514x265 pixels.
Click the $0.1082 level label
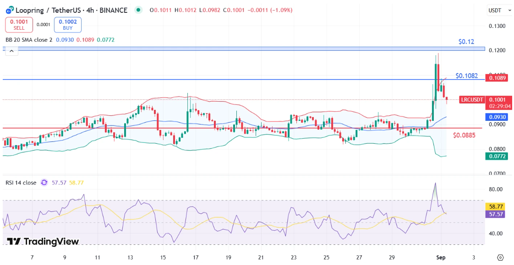pos(467,76)
